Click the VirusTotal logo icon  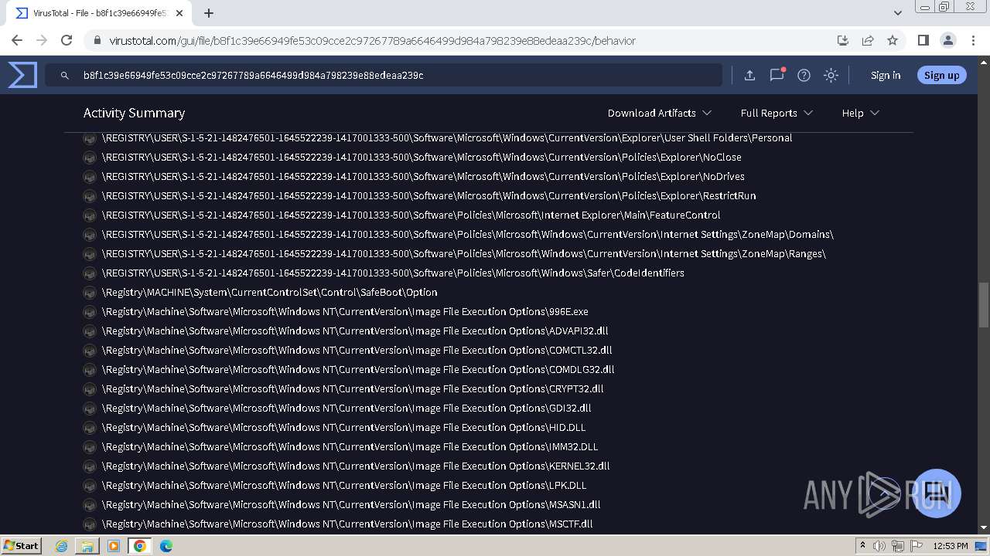pyautogui.click(x=22, y=75)
